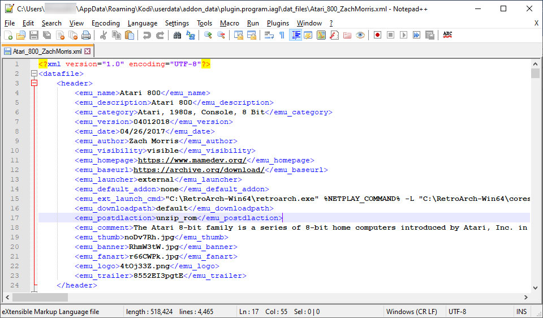Collapse the header fold marker

[34, 83]
